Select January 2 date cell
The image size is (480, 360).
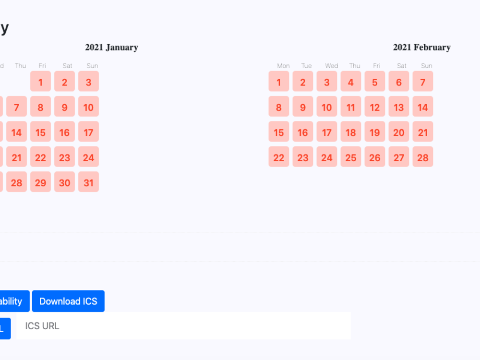[x=65, y=82]
